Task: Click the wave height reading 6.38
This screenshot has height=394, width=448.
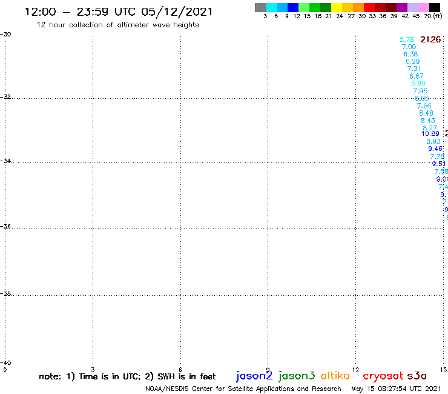Action: point(410,54)
